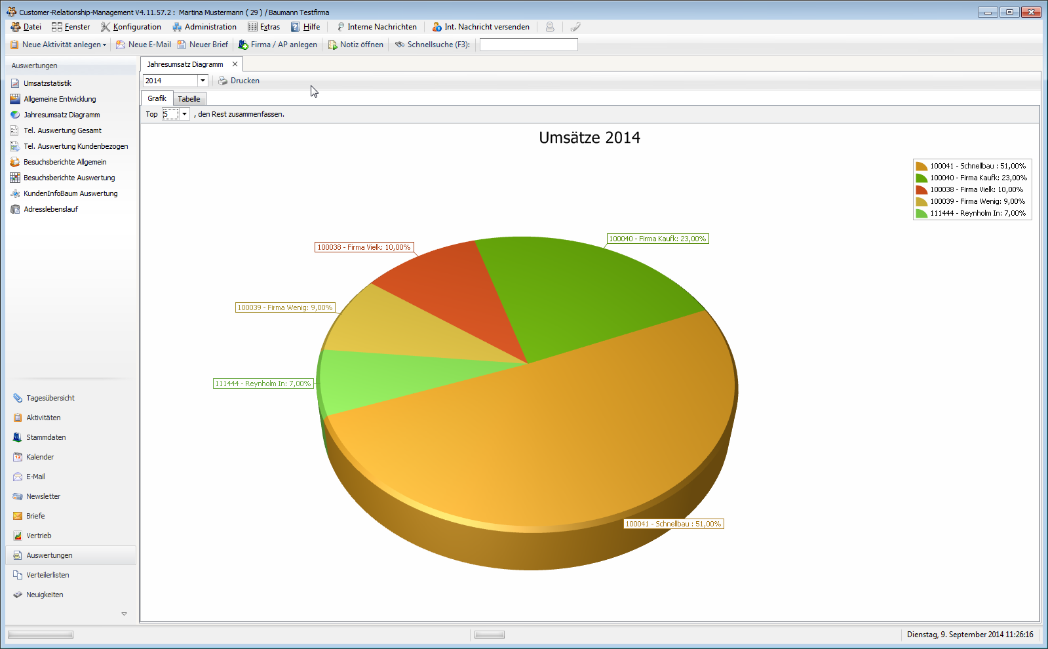The image size is (1048, 649).
Task: Click the Auswertungen panel header
Action: click(x=71, y=66)
